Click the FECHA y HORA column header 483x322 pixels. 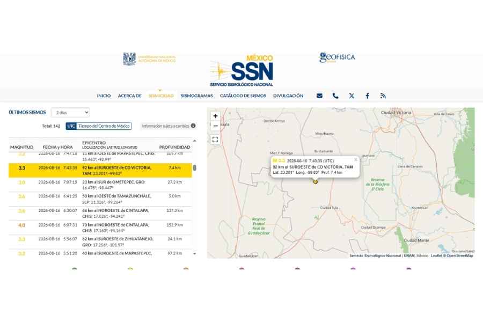[57, 147]
